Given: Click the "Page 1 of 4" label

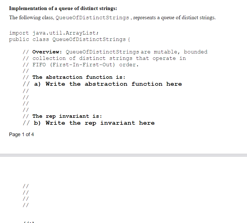Looking at the screenshot, I should [21, 134].
